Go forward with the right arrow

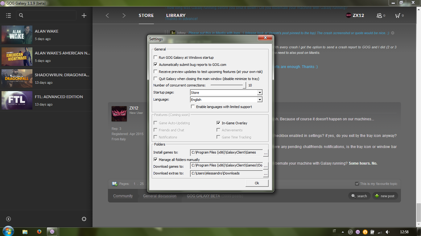point(124,15)
